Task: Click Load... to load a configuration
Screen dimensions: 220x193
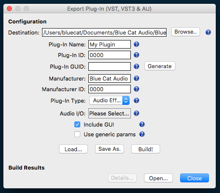Action: pyautogui.click(x=73, y=149)
